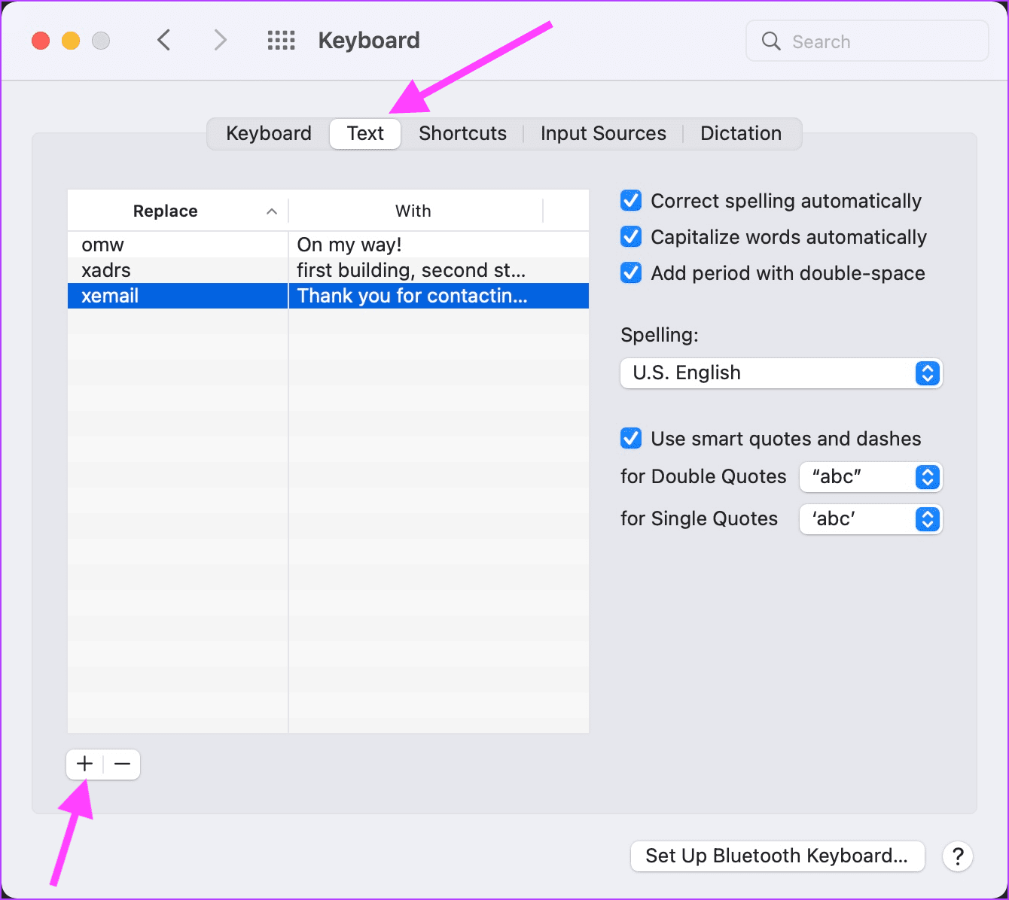Select the omw replacement row
The width and height of the screenshot is (1009, 900).
coord(328,245)
